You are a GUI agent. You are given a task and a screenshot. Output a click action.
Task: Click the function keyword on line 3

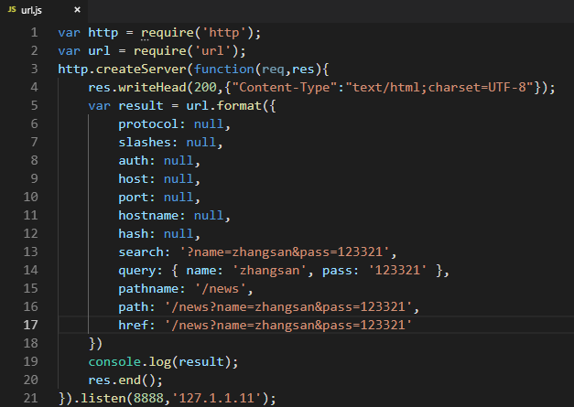pyautogui.click(x=224, y=70)
